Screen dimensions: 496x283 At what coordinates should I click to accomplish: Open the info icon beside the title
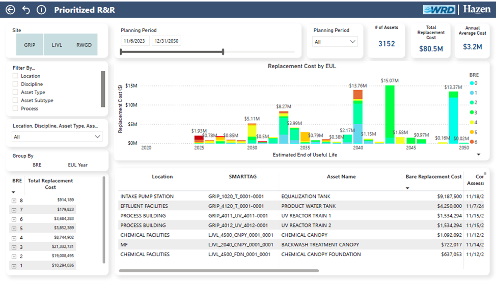pyautogui.click(x=41, y=10)
